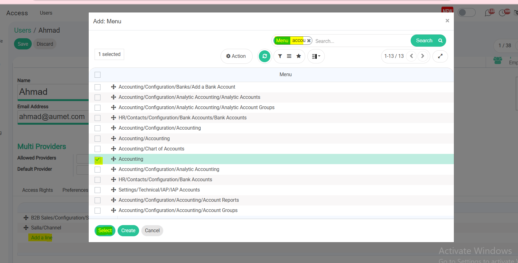Check the Settings/Technical/IAP Accounts checkbox

(x=98, y=190)
